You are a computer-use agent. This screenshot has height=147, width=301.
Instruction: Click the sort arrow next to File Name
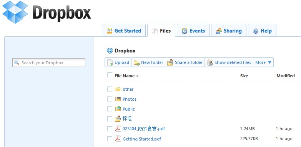coord(137,76)
